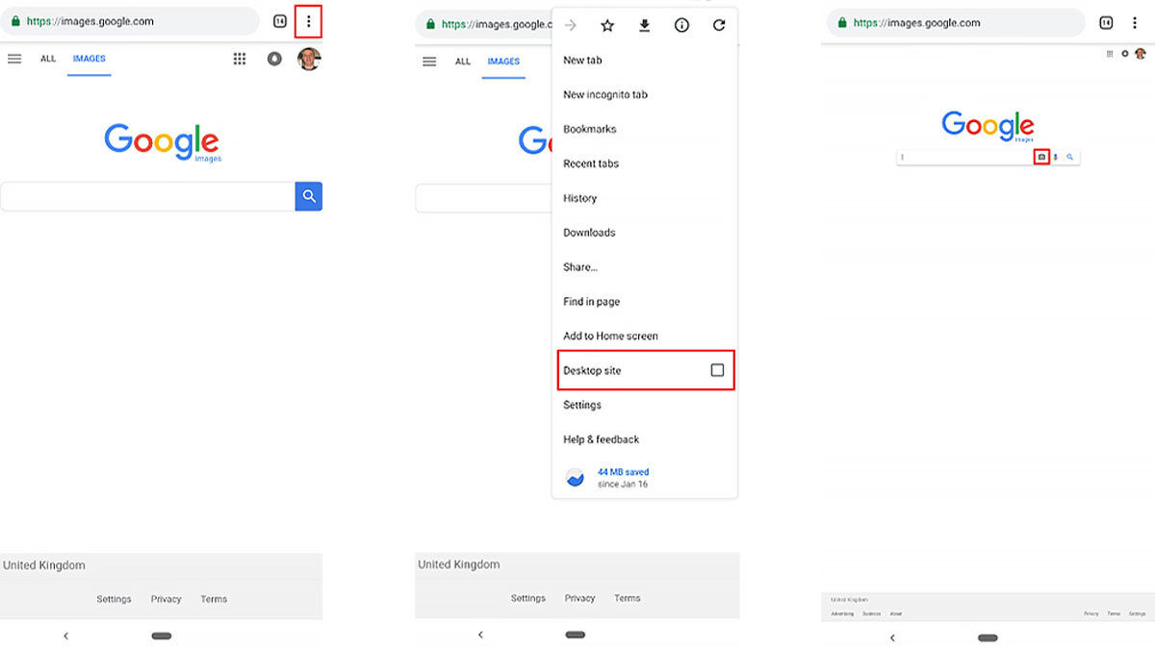The image size is (1155, 649).
Task: Open the profile avatar in first screenshot
Action: [x=309, y=59]
